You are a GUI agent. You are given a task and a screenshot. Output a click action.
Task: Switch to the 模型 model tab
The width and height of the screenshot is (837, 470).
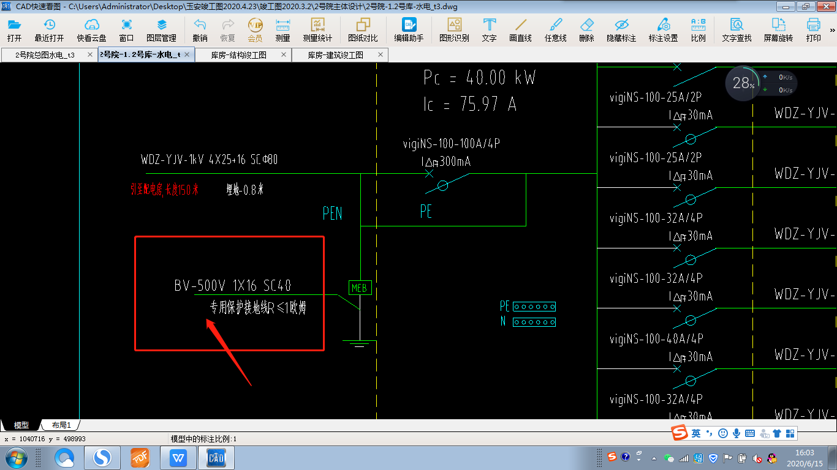pyautogui.click(x=21, y=425)
